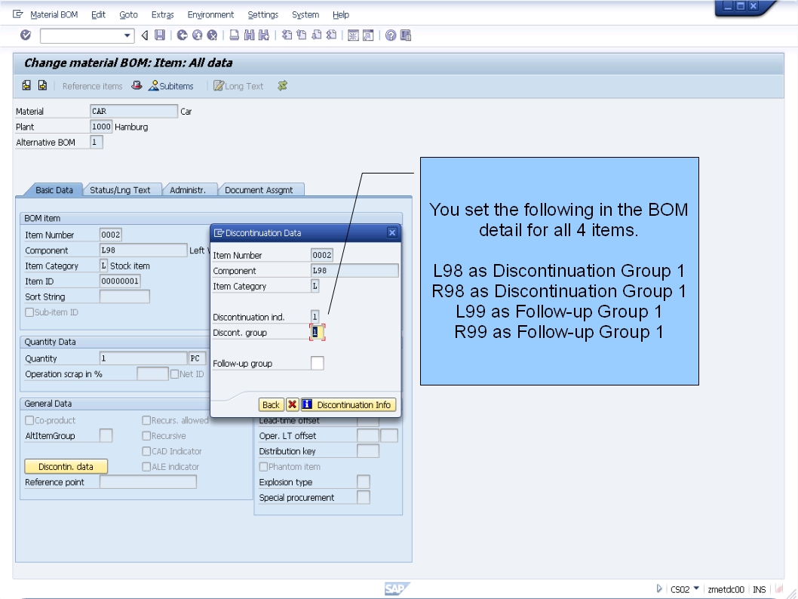Switch to the Basic Data tab
This screenshot has width=798, height=599.
[54, 190]
